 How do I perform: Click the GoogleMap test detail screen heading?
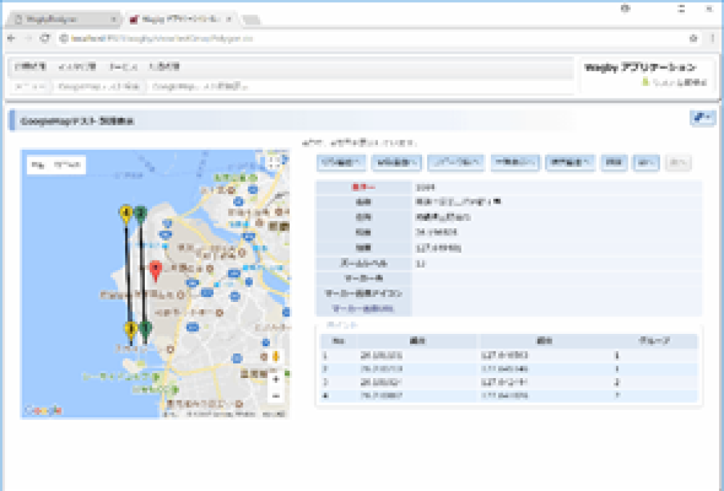[x=77, y=122]
